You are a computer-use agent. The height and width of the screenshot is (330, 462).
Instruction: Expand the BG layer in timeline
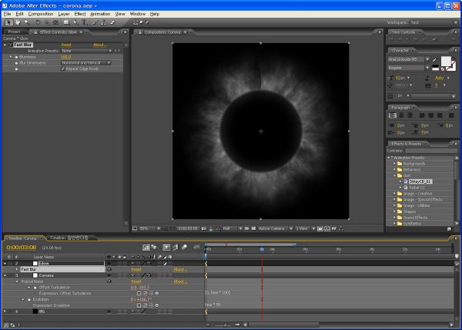tap(5, 312)
